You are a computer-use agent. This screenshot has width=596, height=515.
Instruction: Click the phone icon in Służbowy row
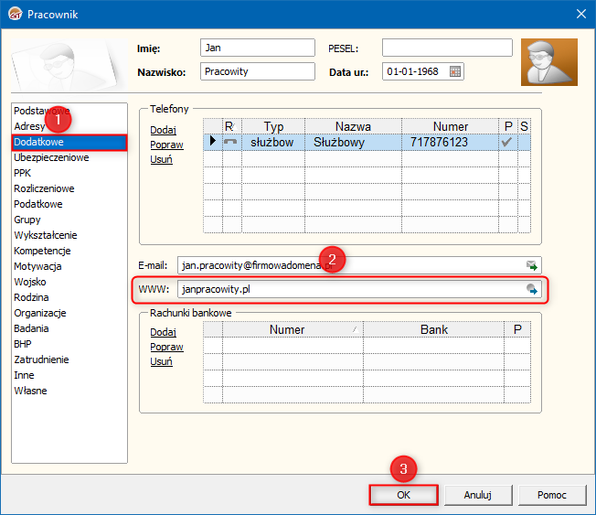pos(231,143)
